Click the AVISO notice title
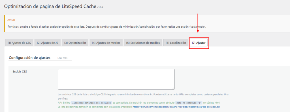The width and height of the screenshot is (290, 112). click(11, 20)
